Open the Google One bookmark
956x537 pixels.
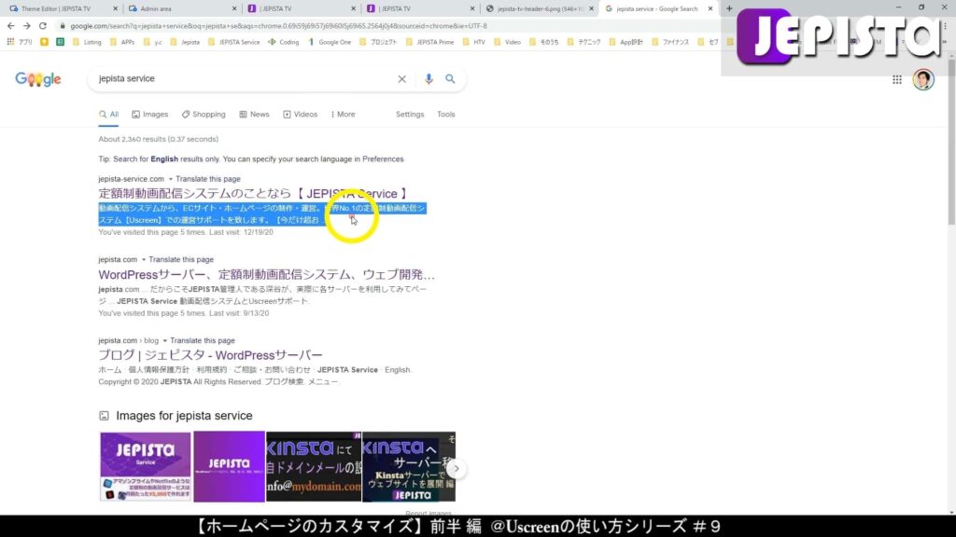(330, 42)
